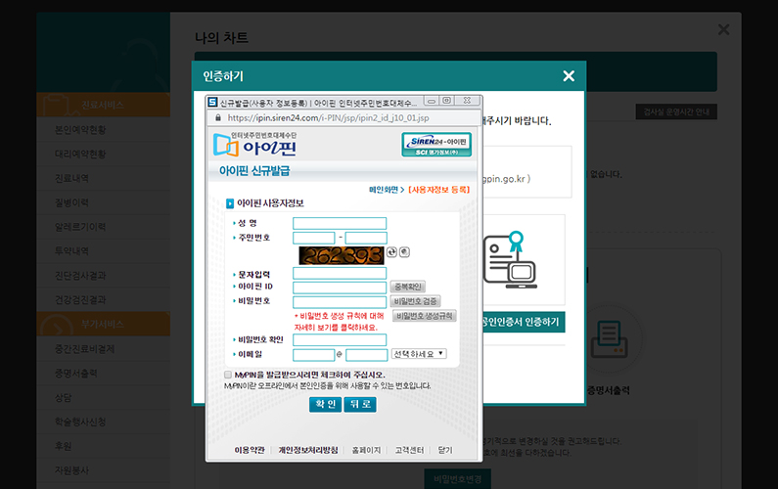Screen dimensions: 778x489
Task: Click the email local-part input field
Action: (x=313, y=355)
